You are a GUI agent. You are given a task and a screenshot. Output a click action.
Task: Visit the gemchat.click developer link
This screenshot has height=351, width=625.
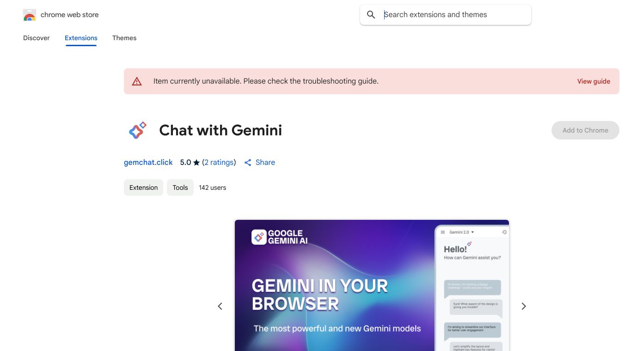[x=148, y=163]
